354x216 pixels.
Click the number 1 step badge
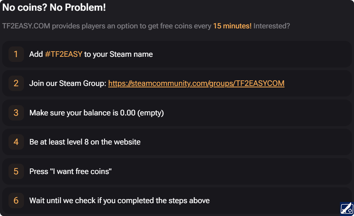16,54
